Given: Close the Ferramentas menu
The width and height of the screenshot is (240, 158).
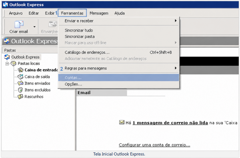Looking at the screenshot, I should coord(72,13).
